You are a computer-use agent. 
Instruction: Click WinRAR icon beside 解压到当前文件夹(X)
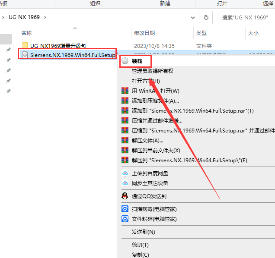pos(125,150)
